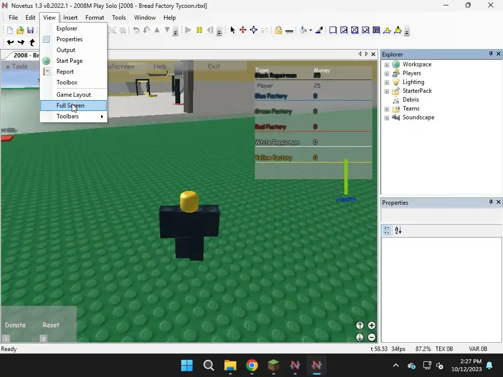
Task: Open Start Page from View menu
Action: click(x=74, y=61)
